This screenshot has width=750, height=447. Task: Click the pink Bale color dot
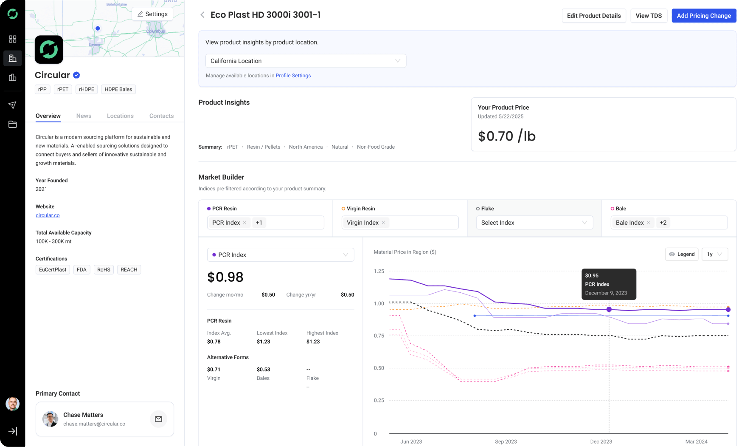click(x=612, y=209)
